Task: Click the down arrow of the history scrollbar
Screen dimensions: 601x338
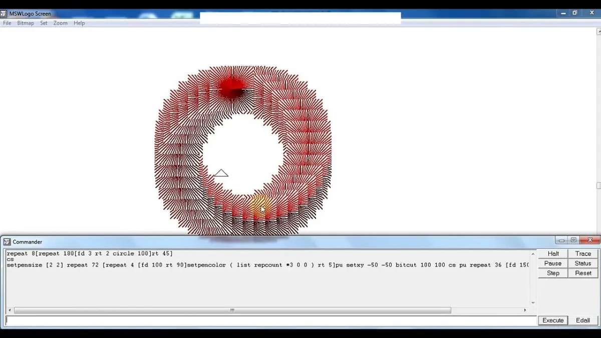Action: pyautogui.click(x=533, y=303)
